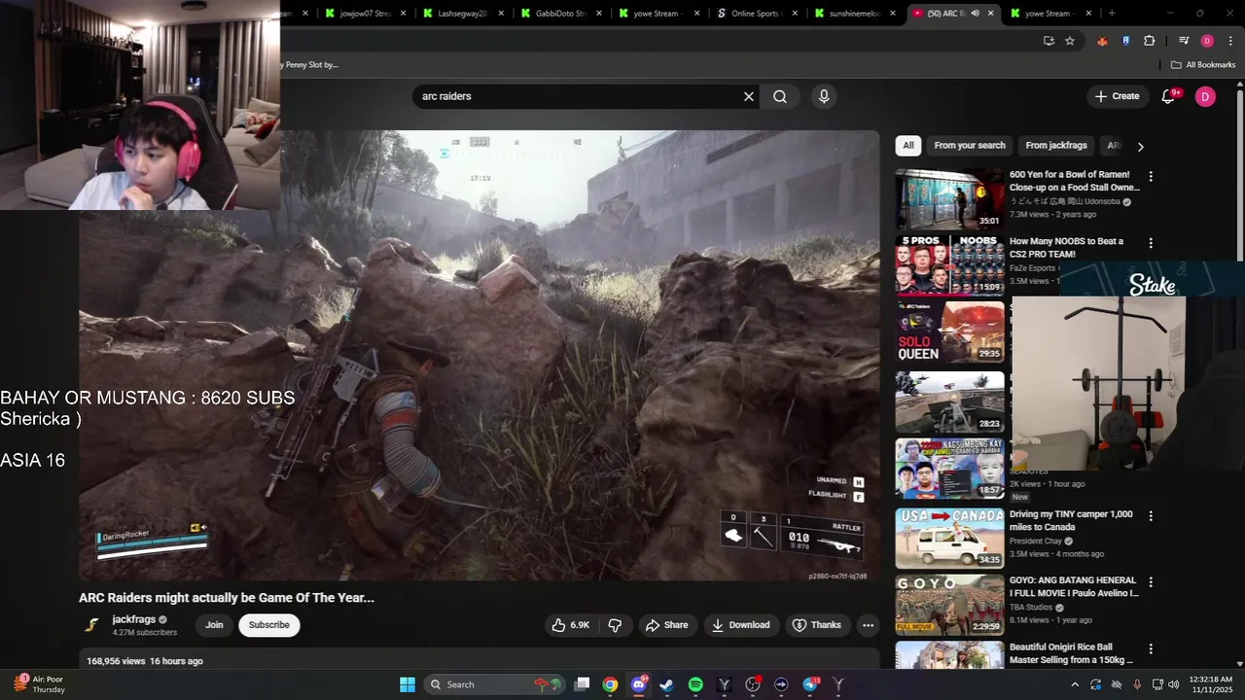The image size is (1245, 700).
Task: Open the Chrome profile avatar in toolbar
Action: pyautogui.click(x=1207, y=41)
